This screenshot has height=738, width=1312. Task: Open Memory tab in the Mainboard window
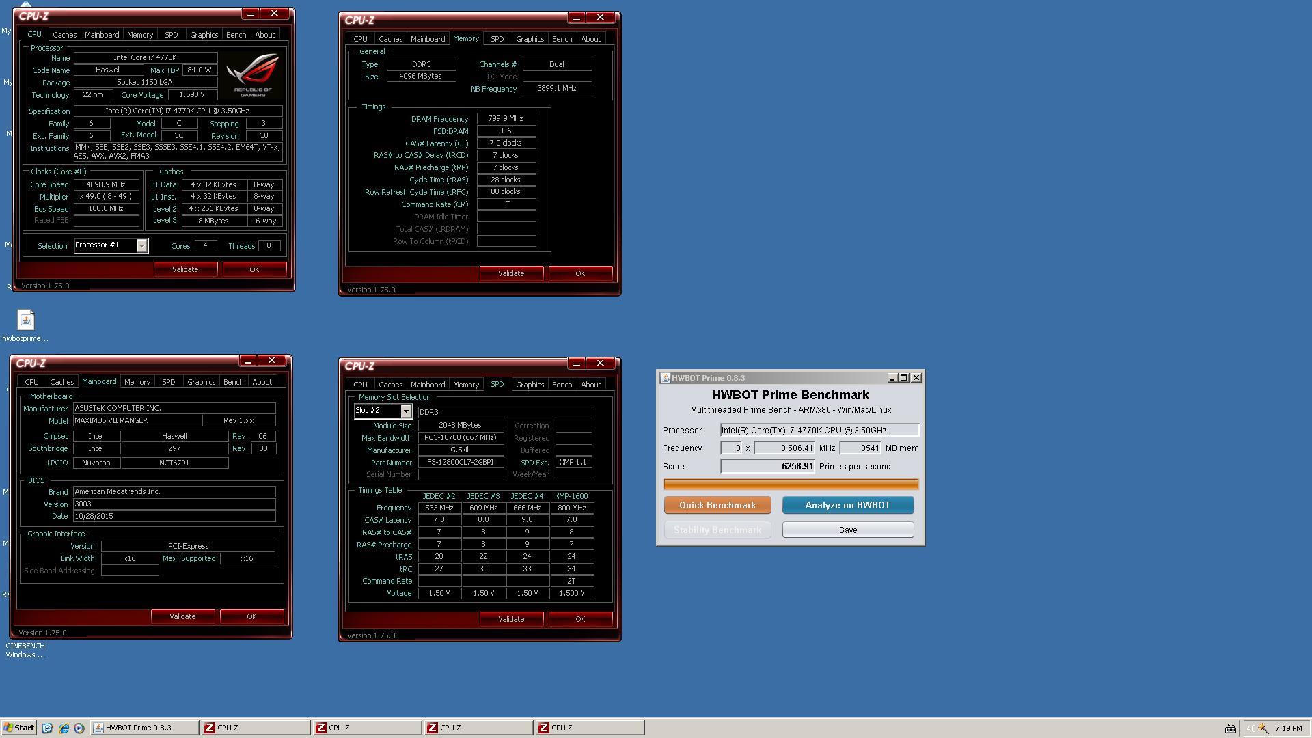tap(137, 382)
